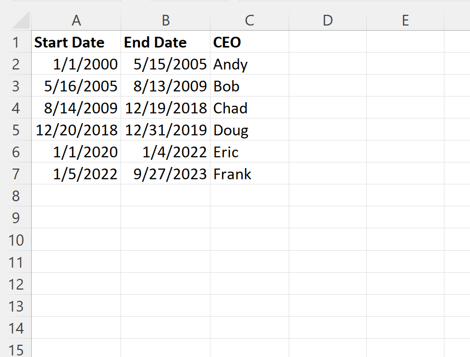The image size is (470, 357).
Task: Click the CEO header cell
Action: (x=249, y=42)
